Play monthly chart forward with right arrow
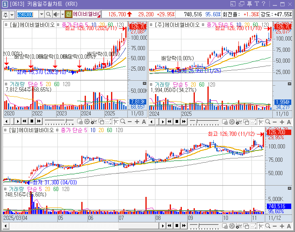Screen dimensions: 295x232 (x=18, y=121)
